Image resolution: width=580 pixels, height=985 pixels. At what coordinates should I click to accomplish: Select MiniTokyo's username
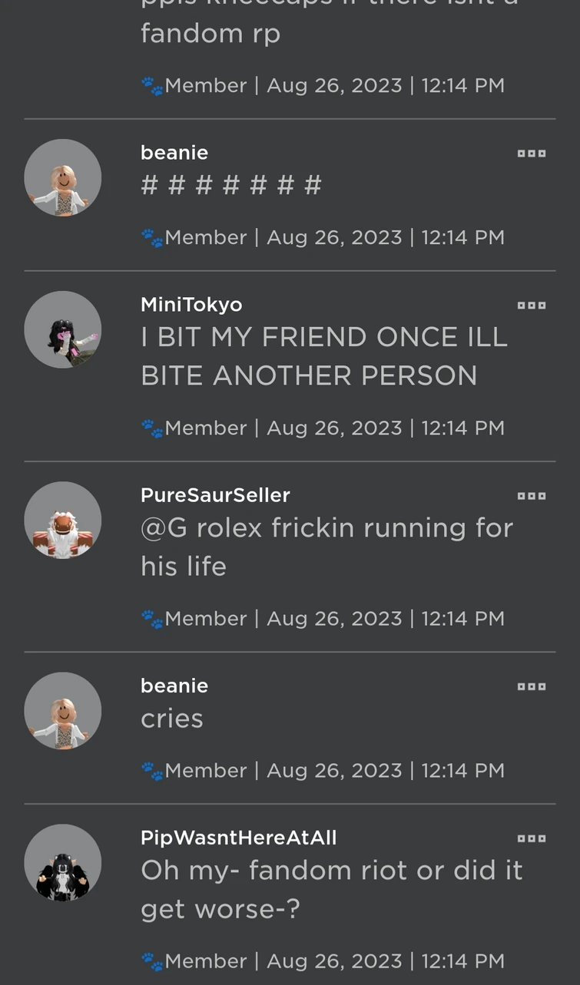click(191, 304)
